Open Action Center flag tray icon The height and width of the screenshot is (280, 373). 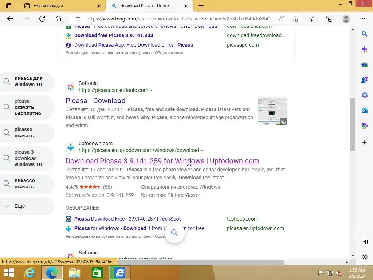[x=321, y=273]
